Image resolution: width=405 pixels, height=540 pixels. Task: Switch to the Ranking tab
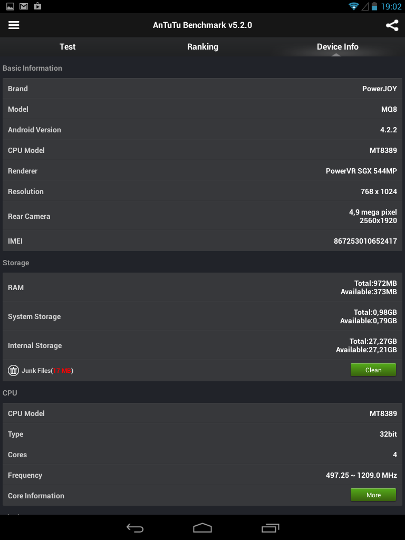[x=202, y=47]
